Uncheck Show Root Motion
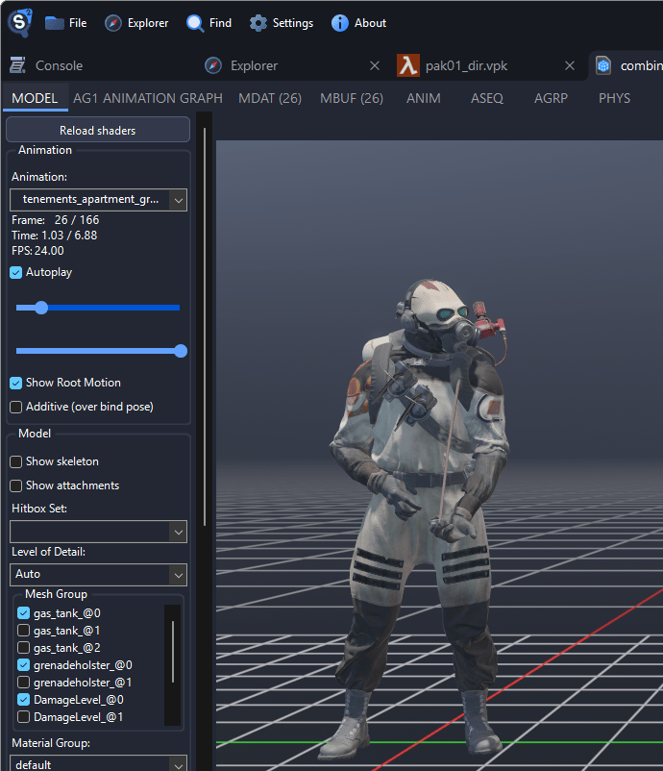The width and height of the screenshot is (663, 771). pyautogui.click(x=15, y=383)
